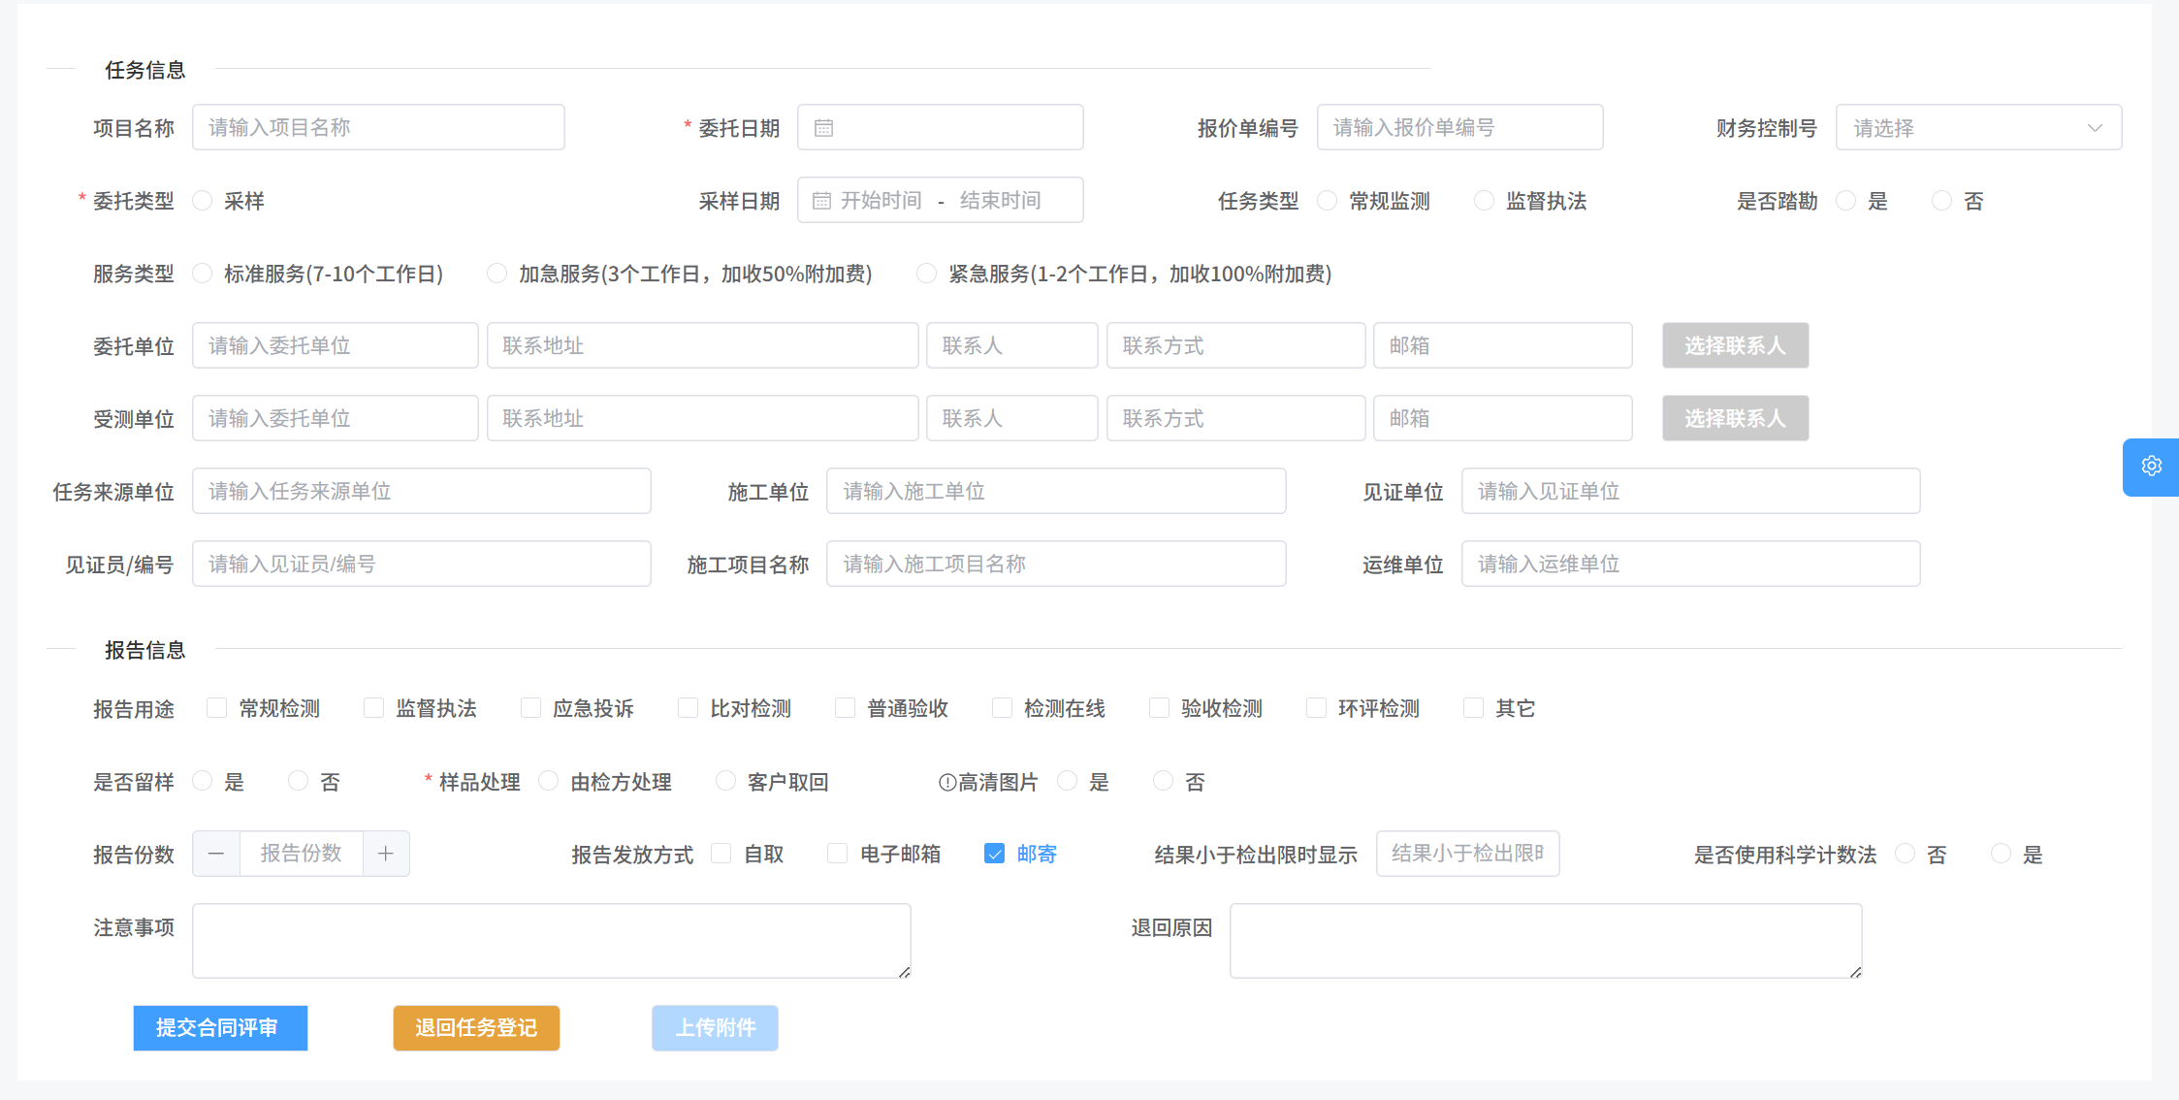Click 选择联系人 for the 委托单位 row

tap(1735, 345)
